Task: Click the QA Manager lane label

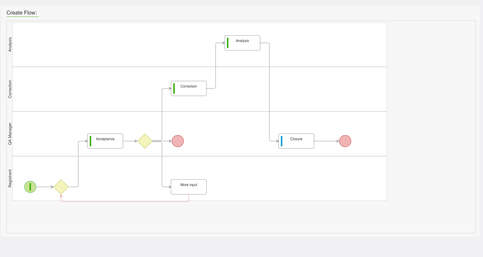Action: point(10,134)
